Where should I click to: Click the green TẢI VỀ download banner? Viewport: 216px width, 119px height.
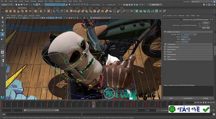(x=189, y=109)
